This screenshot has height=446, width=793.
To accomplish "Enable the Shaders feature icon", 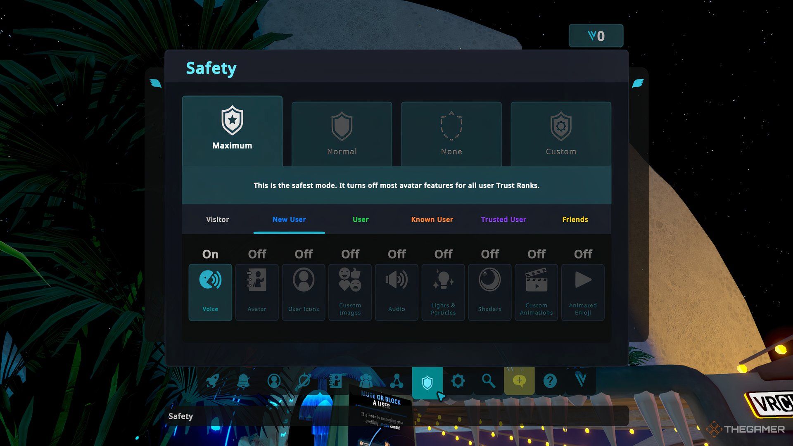I will (489, 292).
